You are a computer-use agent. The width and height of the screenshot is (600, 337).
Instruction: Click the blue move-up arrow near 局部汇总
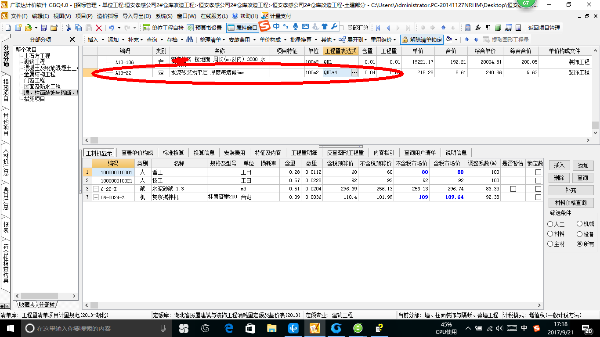443,28
